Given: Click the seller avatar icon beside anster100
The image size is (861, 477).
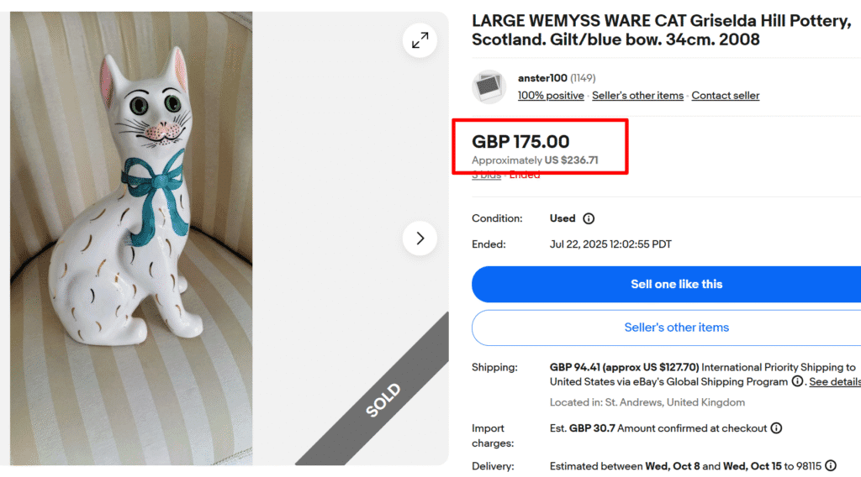Looking at the screenshot, I should pos(489,86).
